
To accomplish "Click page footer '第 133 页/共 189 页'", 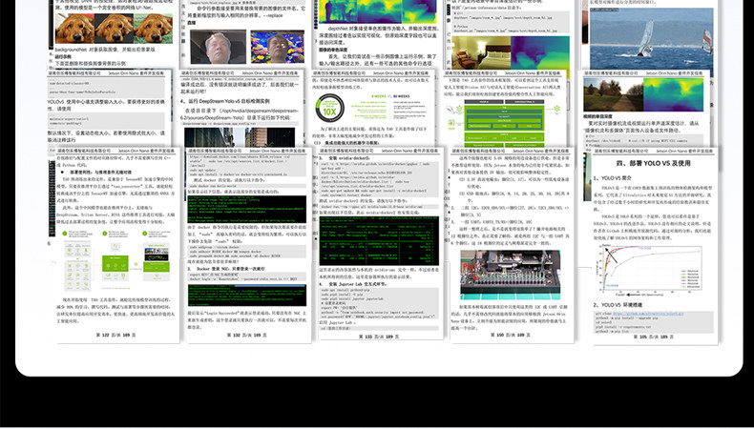I will tap(379, 337).
